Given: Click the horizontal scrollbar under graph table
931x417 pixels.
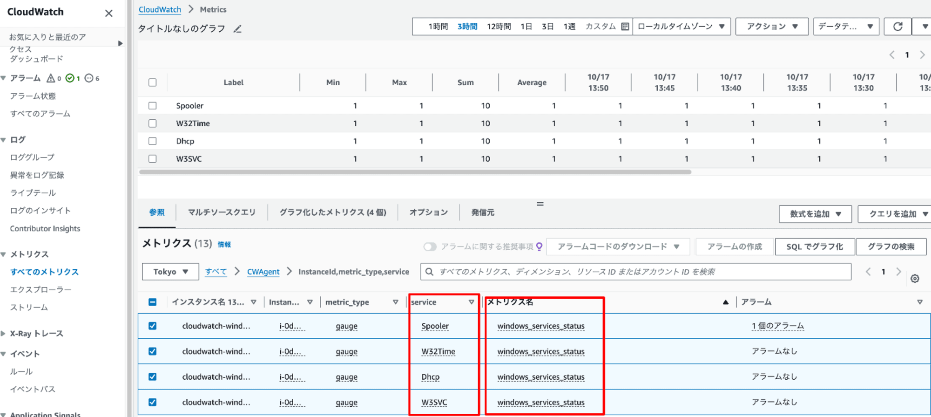Looking at the screenshot, I should 415,172.
